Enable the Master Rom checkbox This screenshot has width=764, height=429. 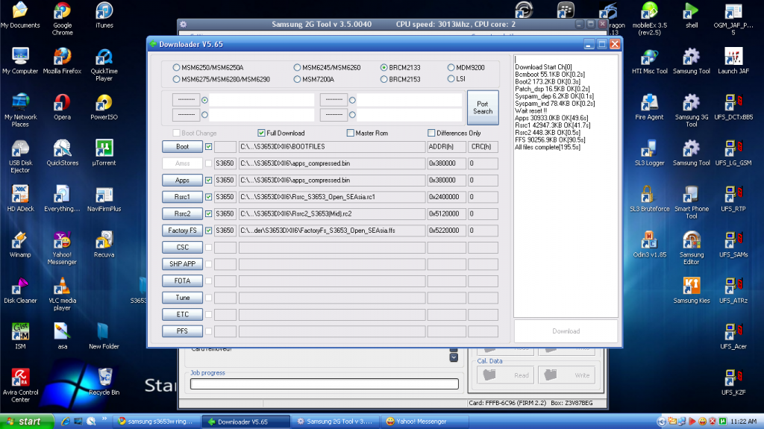[x=351, y=133]
